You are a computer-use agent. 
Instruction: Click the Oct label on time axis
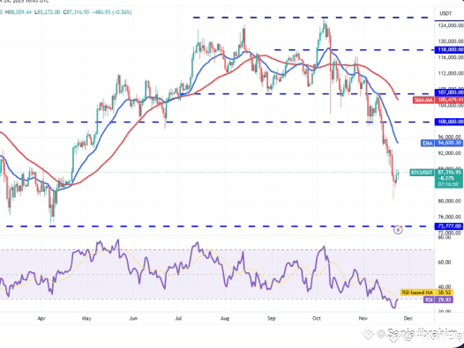pos(317,318)
